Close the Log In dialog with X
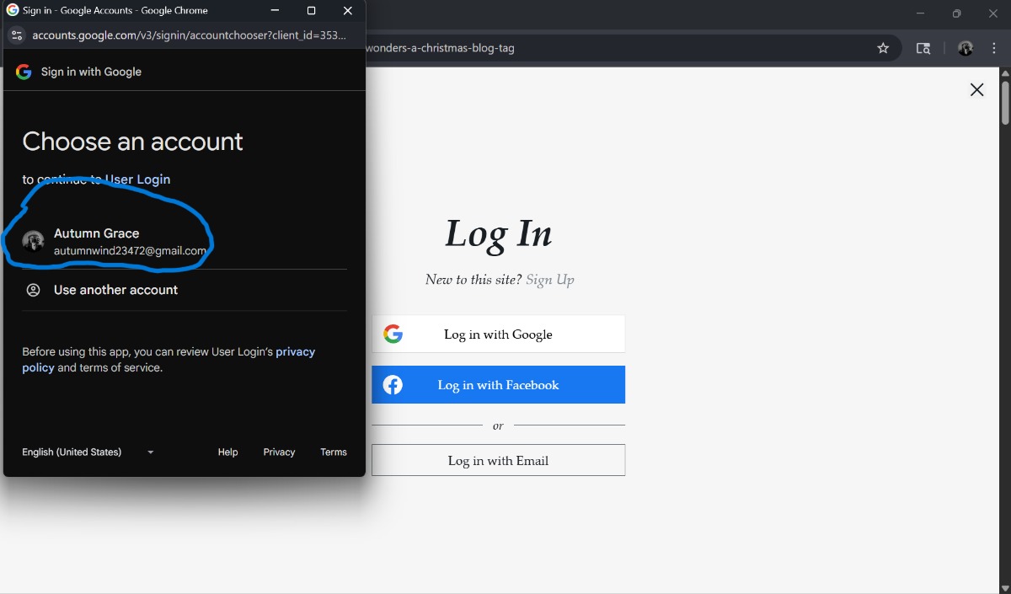1011x594 pixels. pos(976,90)
